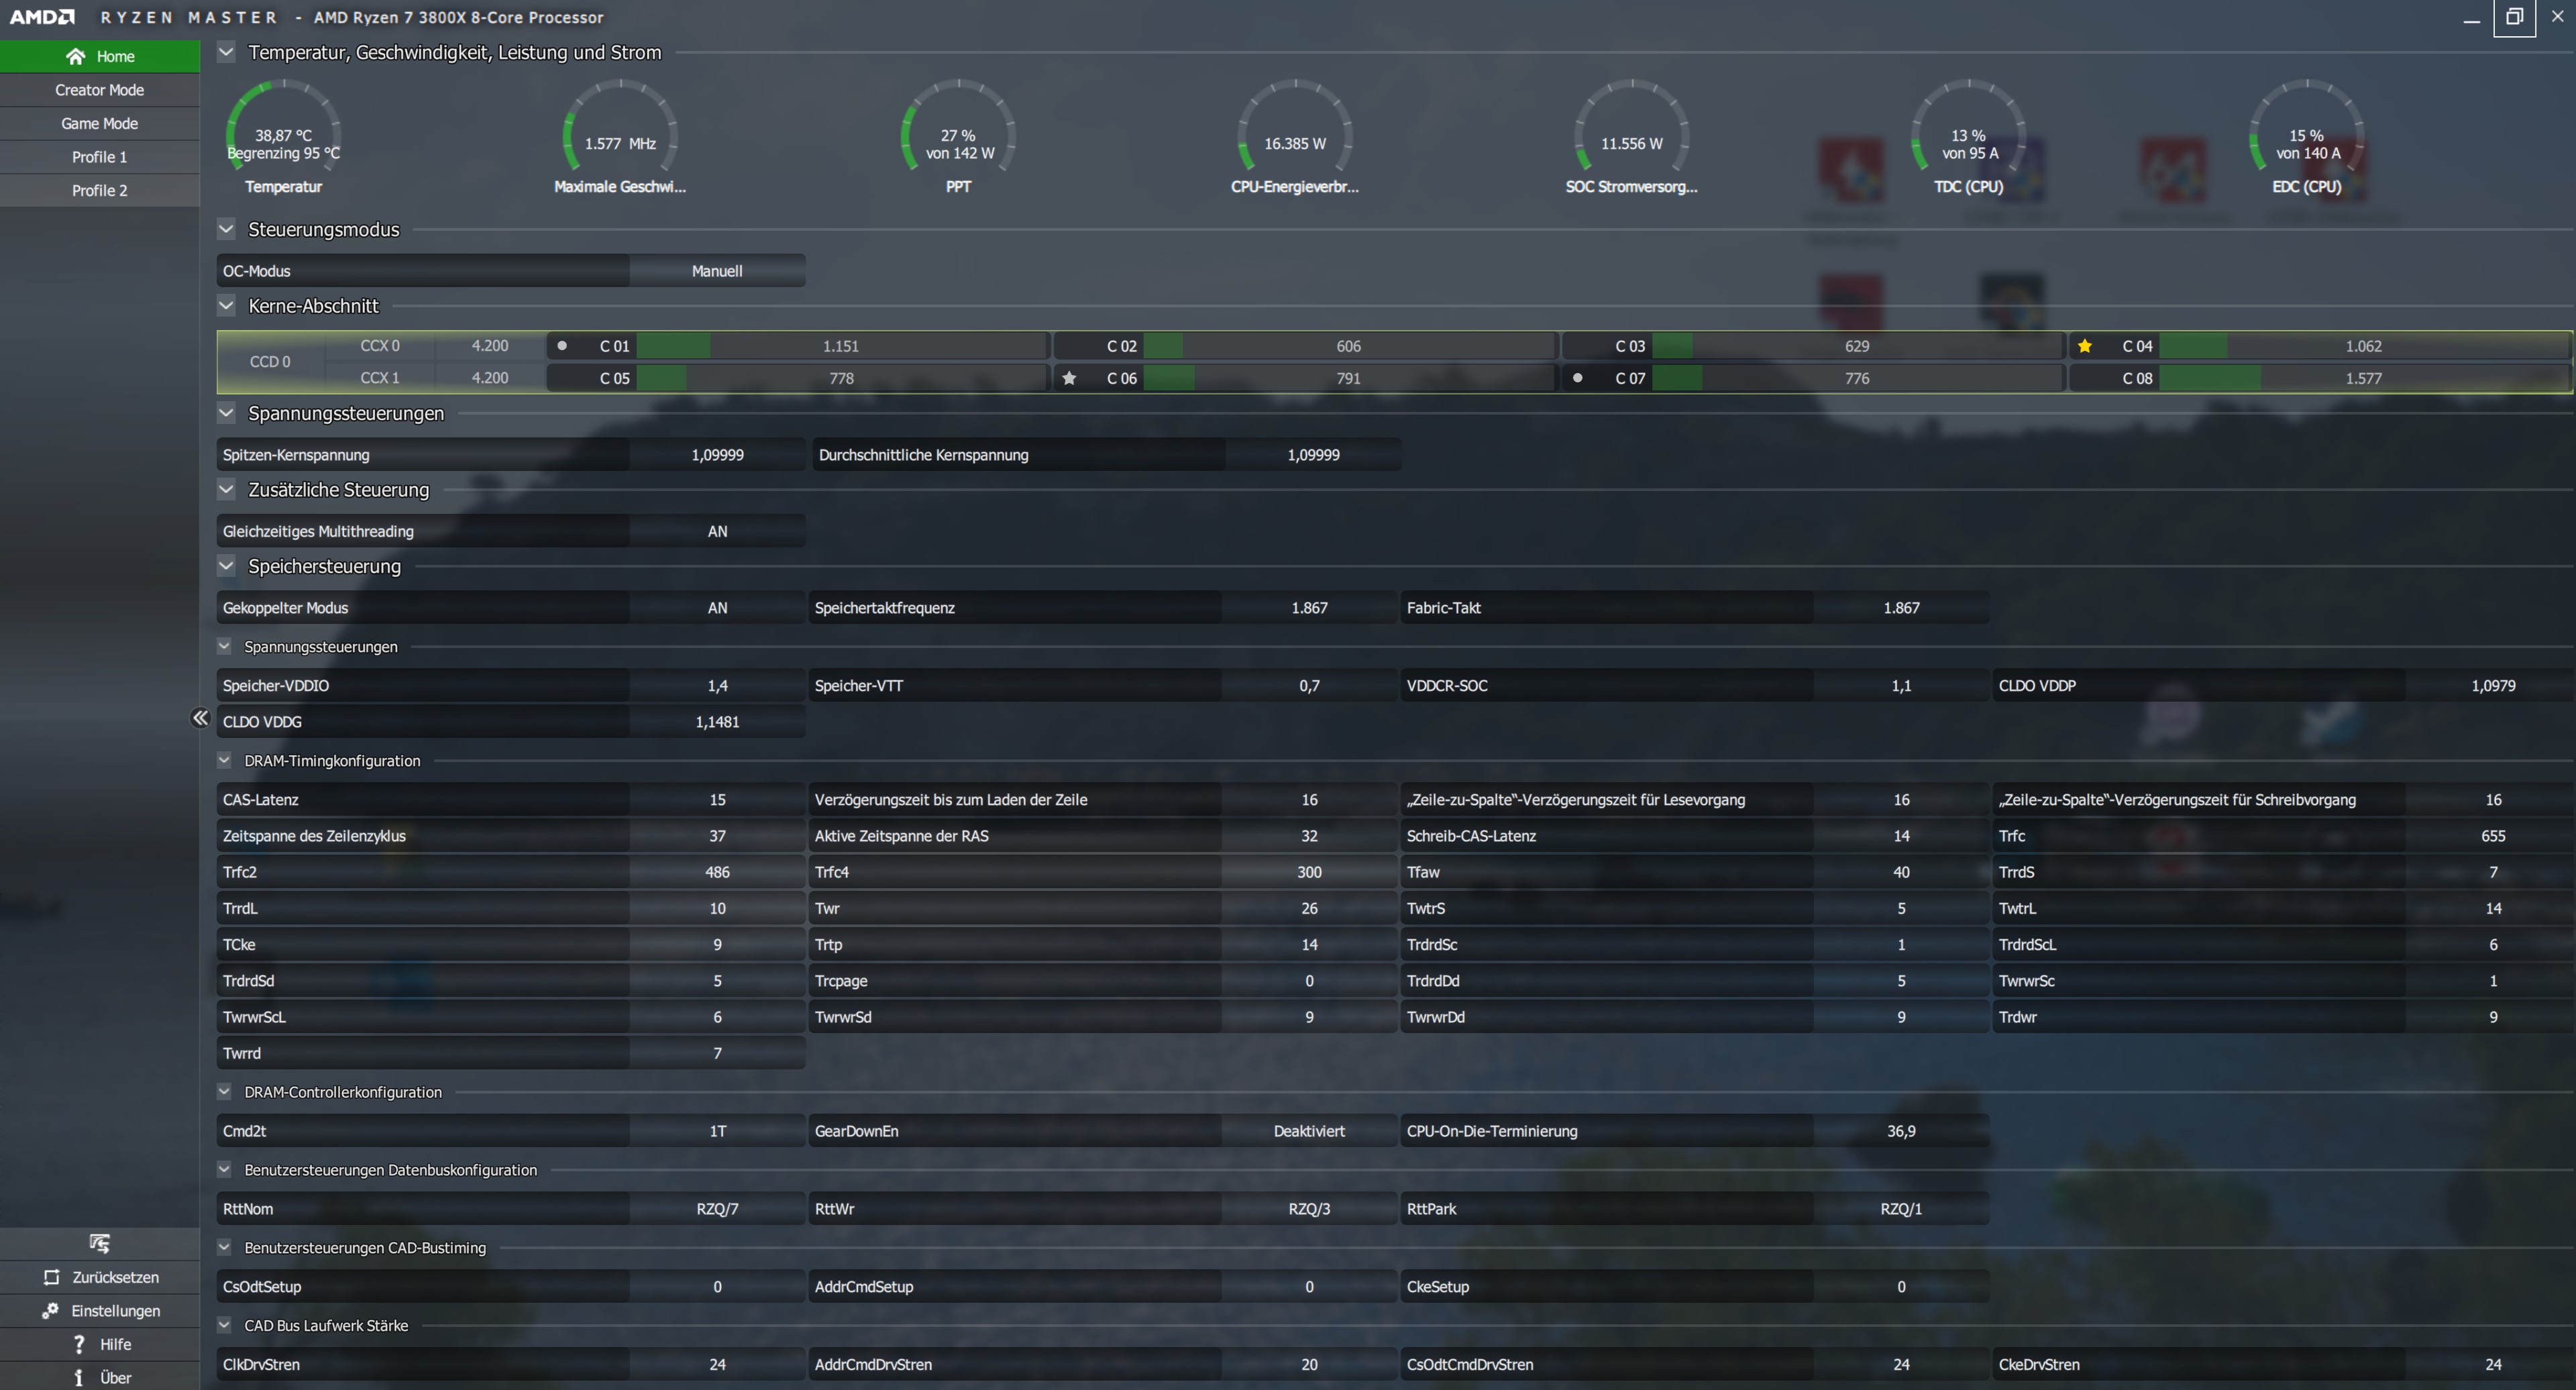The height and width of the screenshot is (1390, 2576).
Task: Click the Hilfe question mark icon
Action: 79,1344
